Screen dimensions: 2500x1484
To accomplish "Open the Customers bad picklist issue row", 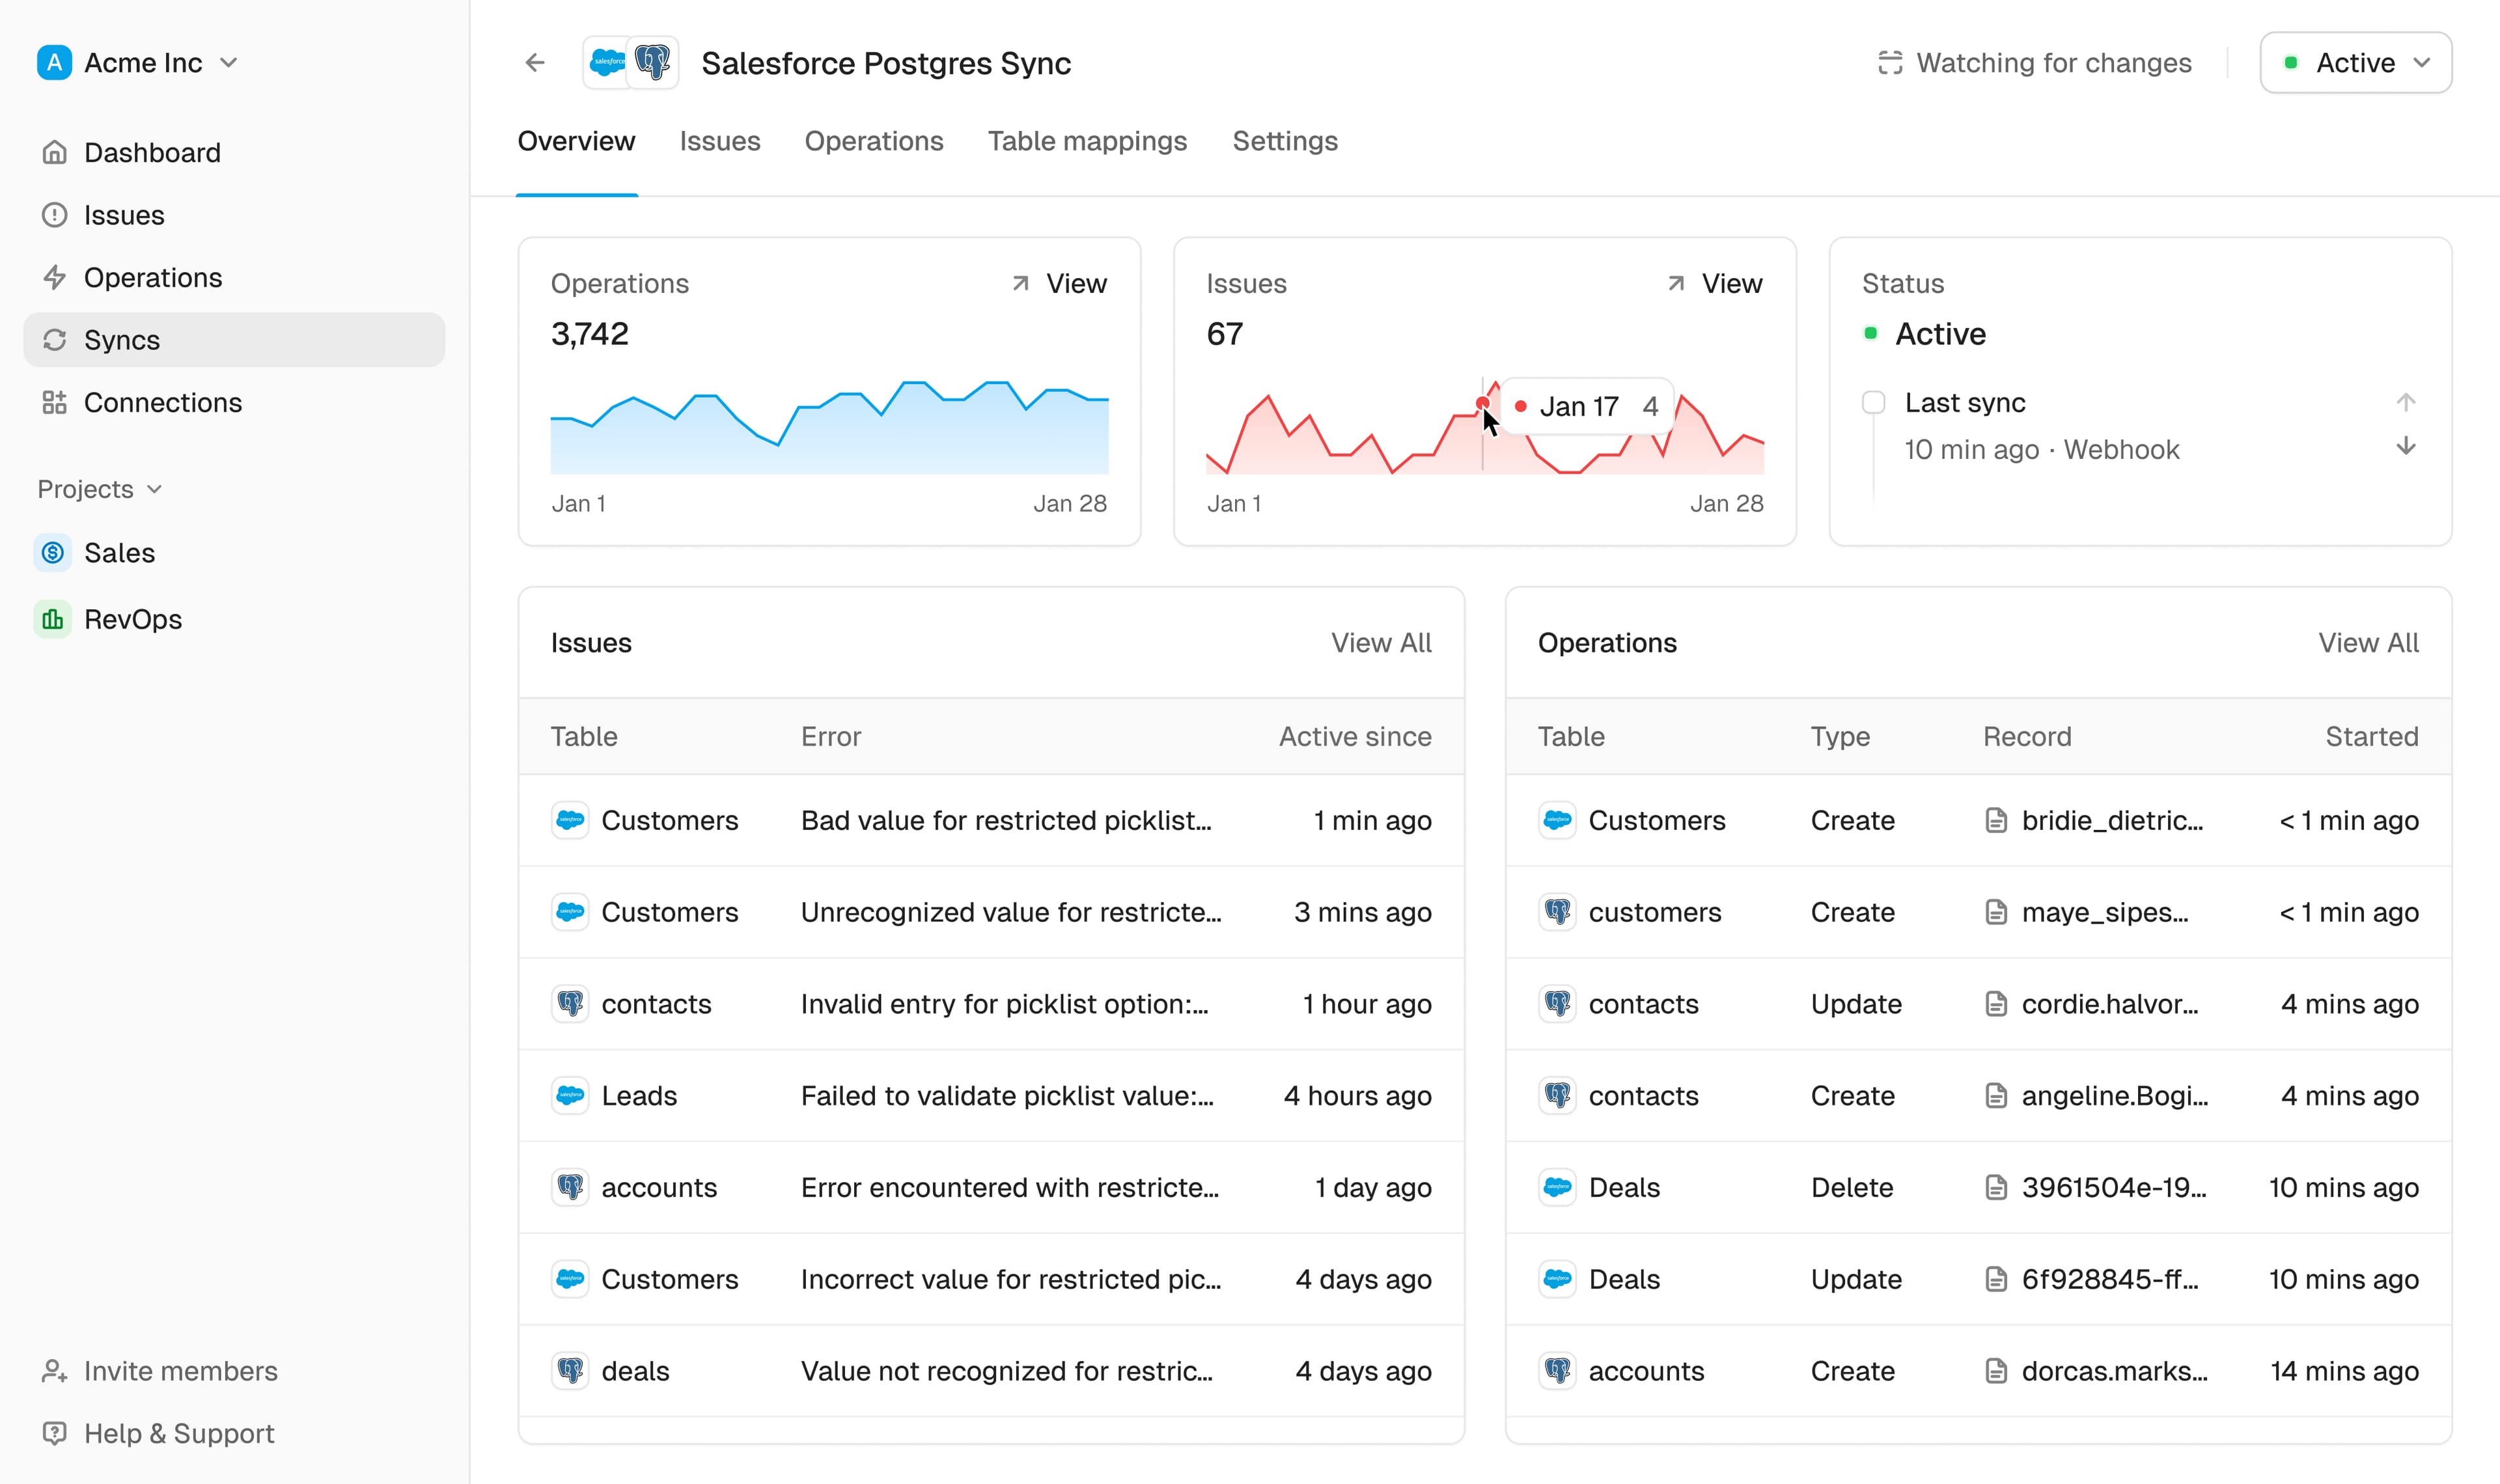I will [x=990, y=820].
